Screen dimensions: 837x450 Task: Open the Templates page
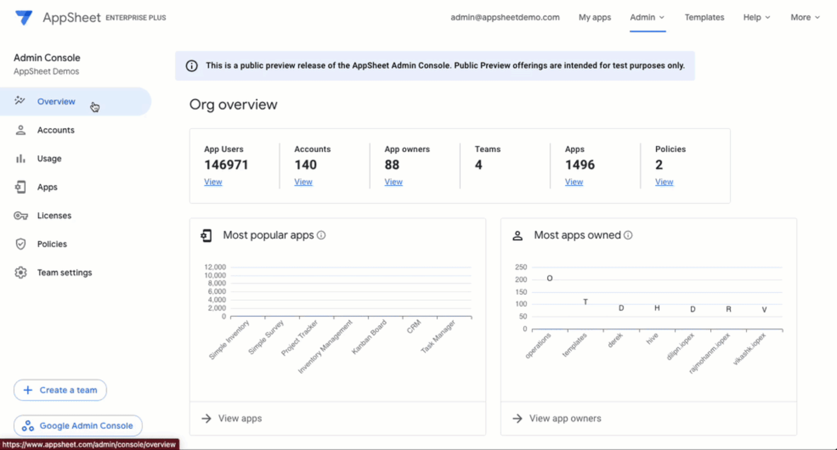pos(704,18)
